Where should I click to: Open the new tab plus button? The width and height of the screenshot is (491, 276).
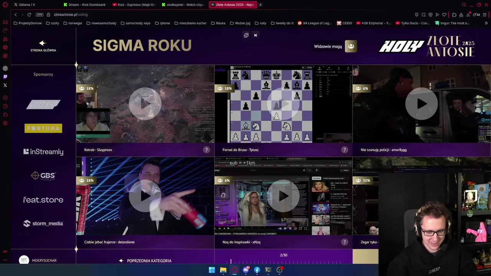260,5
